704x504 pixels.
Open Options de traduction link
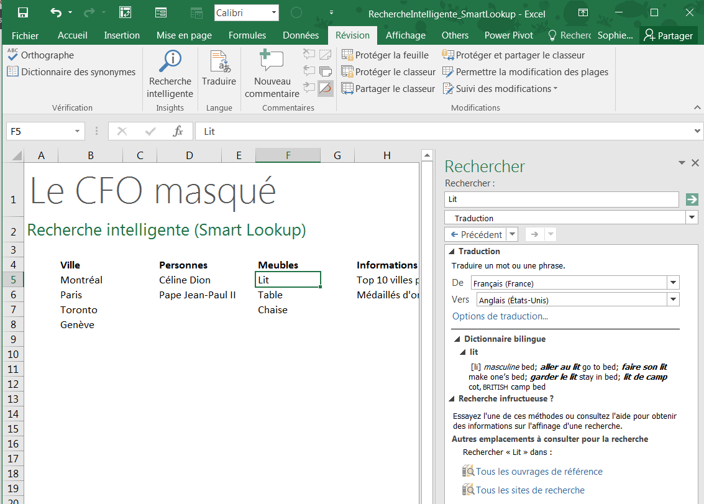(x=500, y=316)
